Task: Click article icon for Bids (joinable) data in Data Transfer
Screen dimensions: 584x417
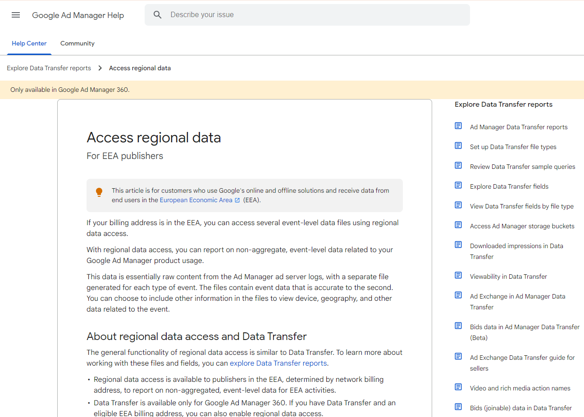Action: [458, 407]
